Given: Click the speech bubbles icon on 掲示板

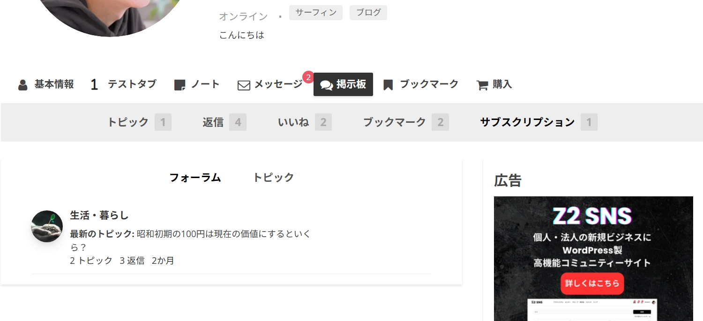Looking at the screenshot, I should (x=327, y=85).
